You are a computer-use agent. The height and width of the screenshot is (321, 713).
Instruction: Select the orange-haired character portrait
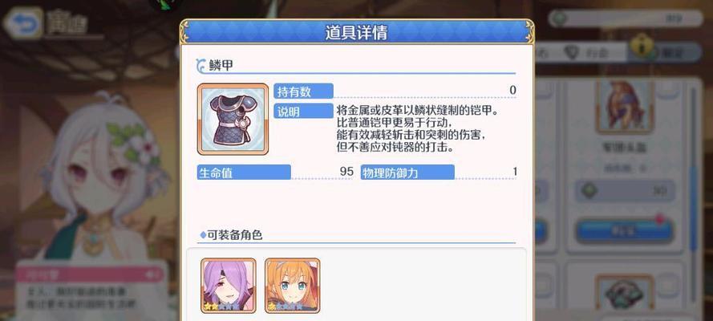(293, 286)
